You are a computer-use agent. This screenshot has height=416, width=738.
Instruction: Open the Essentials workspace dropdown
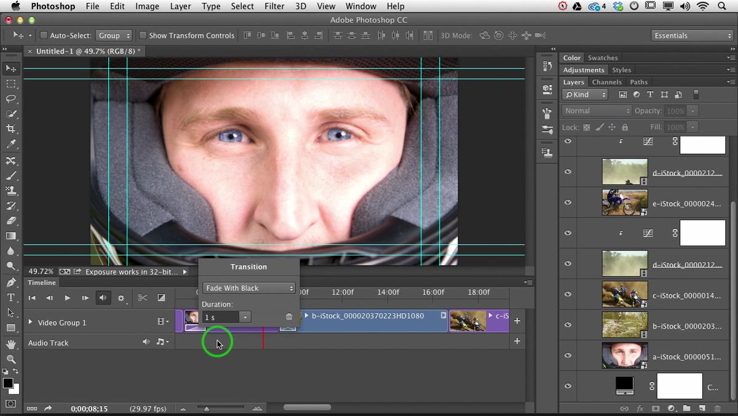click(692, 36)
